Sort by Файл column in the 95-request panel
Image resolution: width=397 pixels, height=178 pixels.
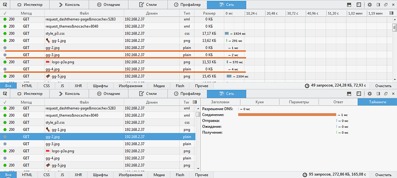coord(84,102)
